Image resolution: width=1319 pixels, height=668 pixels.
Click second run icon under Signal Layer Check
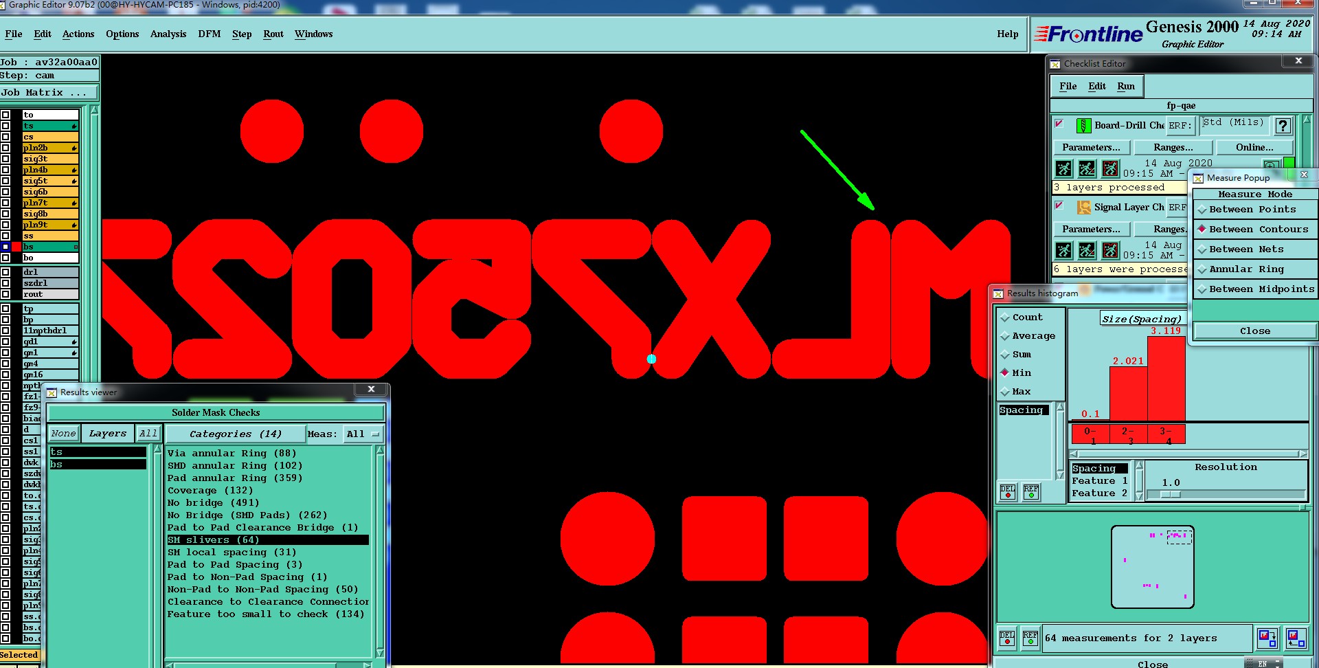click(x=1087, y=250)
